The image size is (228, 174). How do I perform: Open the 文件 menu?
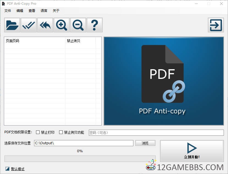[x=8, y=11]
